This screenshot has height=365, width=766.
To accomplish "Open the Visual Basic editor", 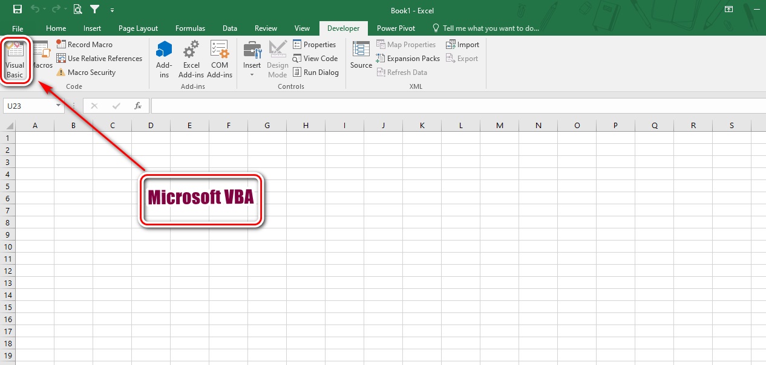I will (x=15, y=60).
